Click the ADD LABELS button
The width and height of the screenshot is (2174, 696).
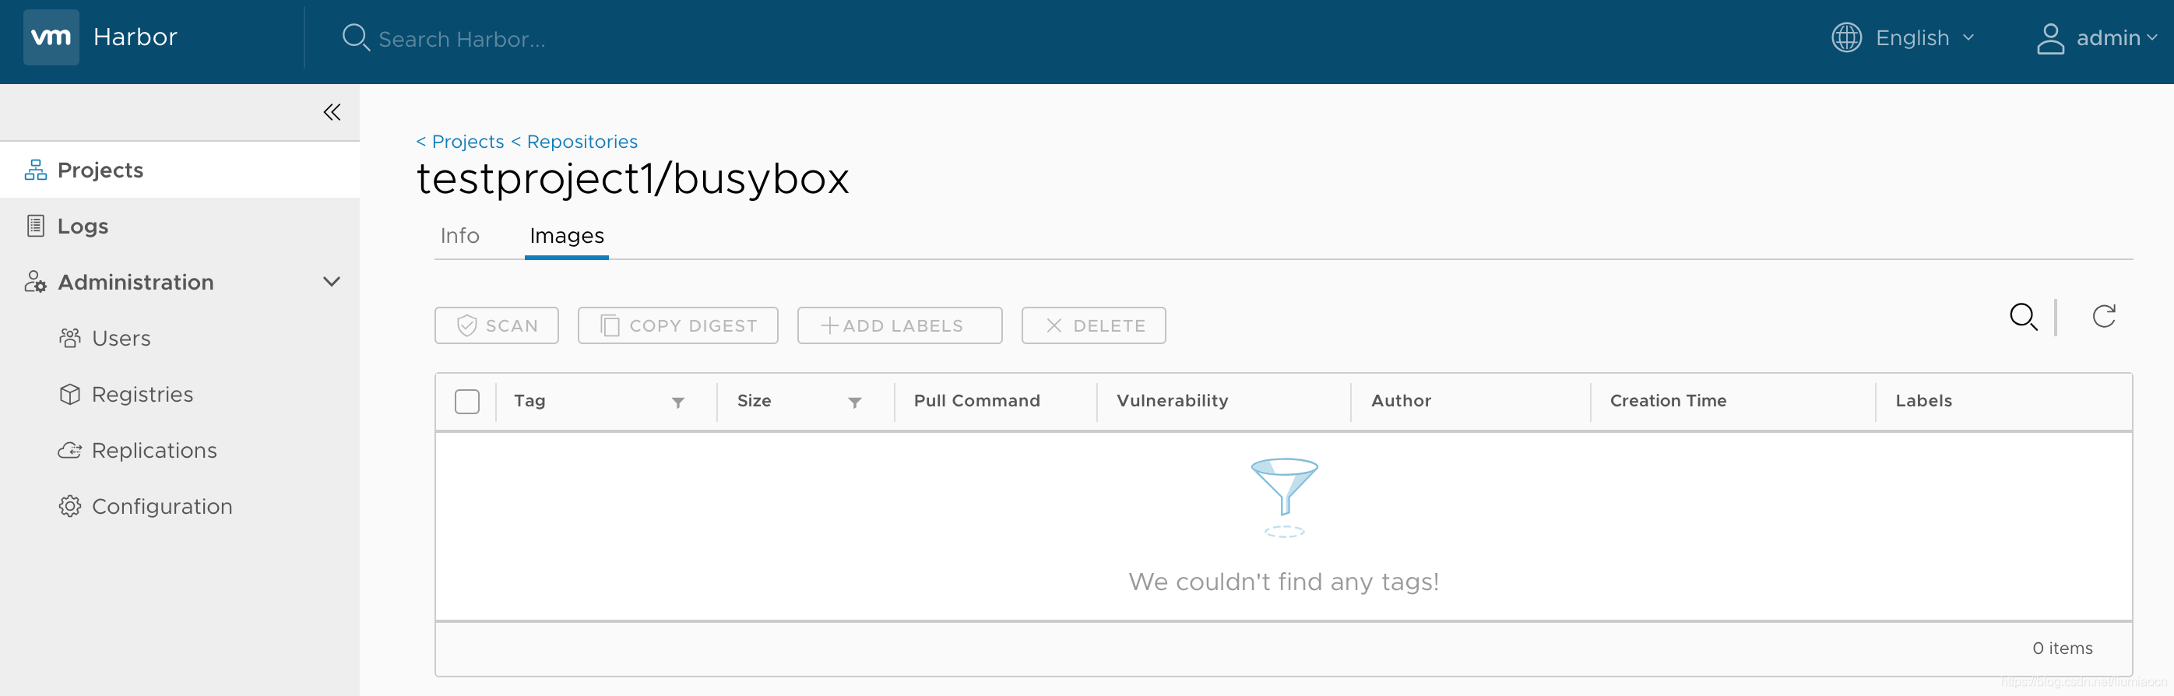pos(899,325)
